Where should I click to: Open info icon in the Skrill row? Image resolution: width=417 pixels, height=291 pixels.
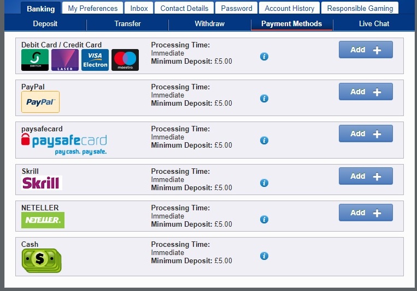(x=264, y=183)
